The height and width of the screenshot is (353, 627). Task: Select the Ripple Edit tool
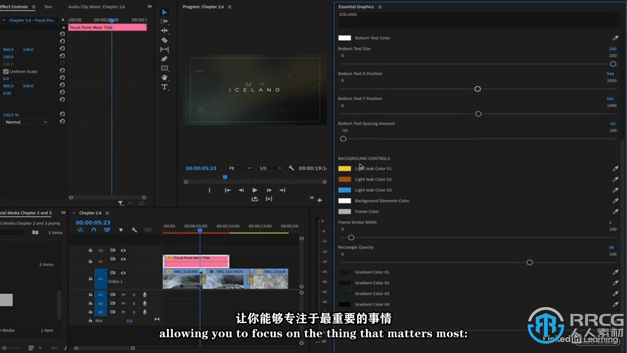(x=165, y=31)
